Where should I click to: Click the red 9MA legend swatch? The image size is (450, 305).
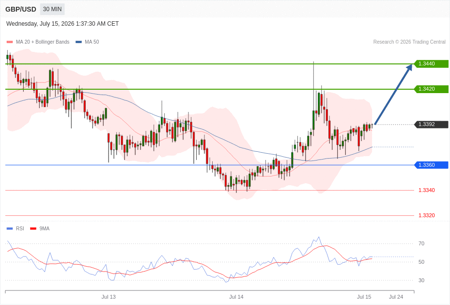click(33, 228)
